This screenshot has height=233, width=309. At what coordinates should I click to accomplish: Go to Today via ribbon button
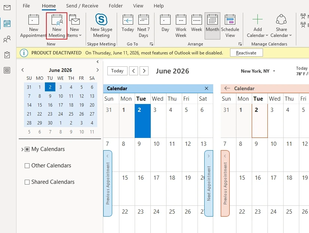128,23
